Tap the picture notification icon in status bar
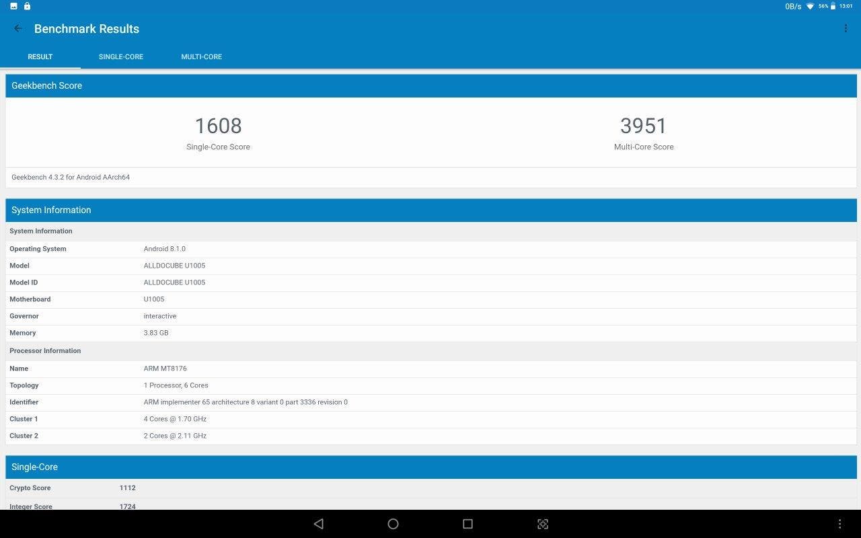 [13, 6]
